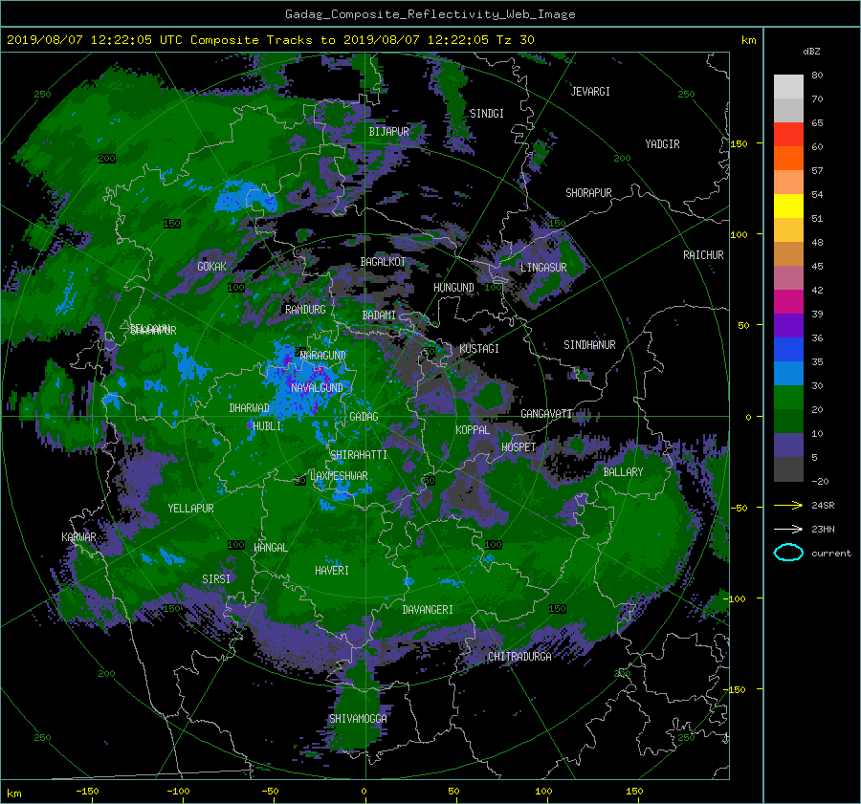This screenshot has width=861, height=804.
Task: Click the 'current' legend label
Action: pos(831,554)
